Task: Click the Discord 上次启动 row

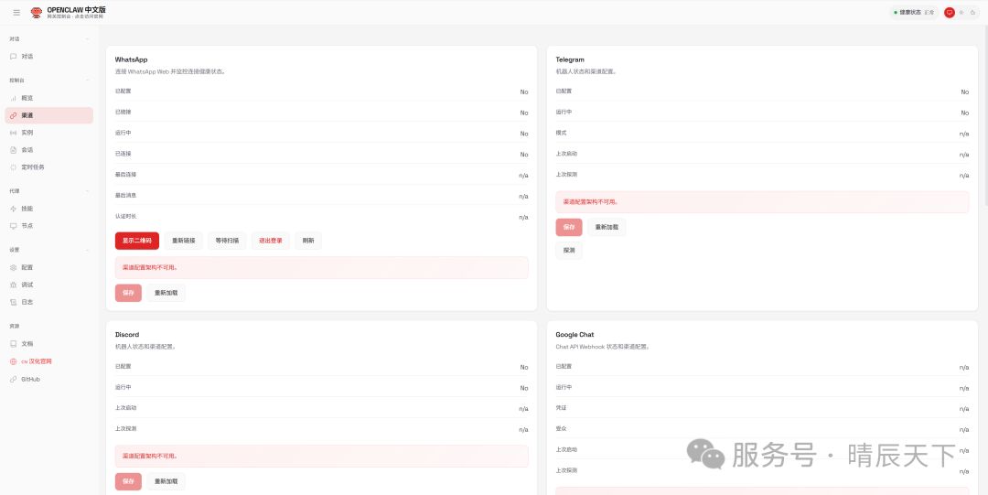Action: 321,408
